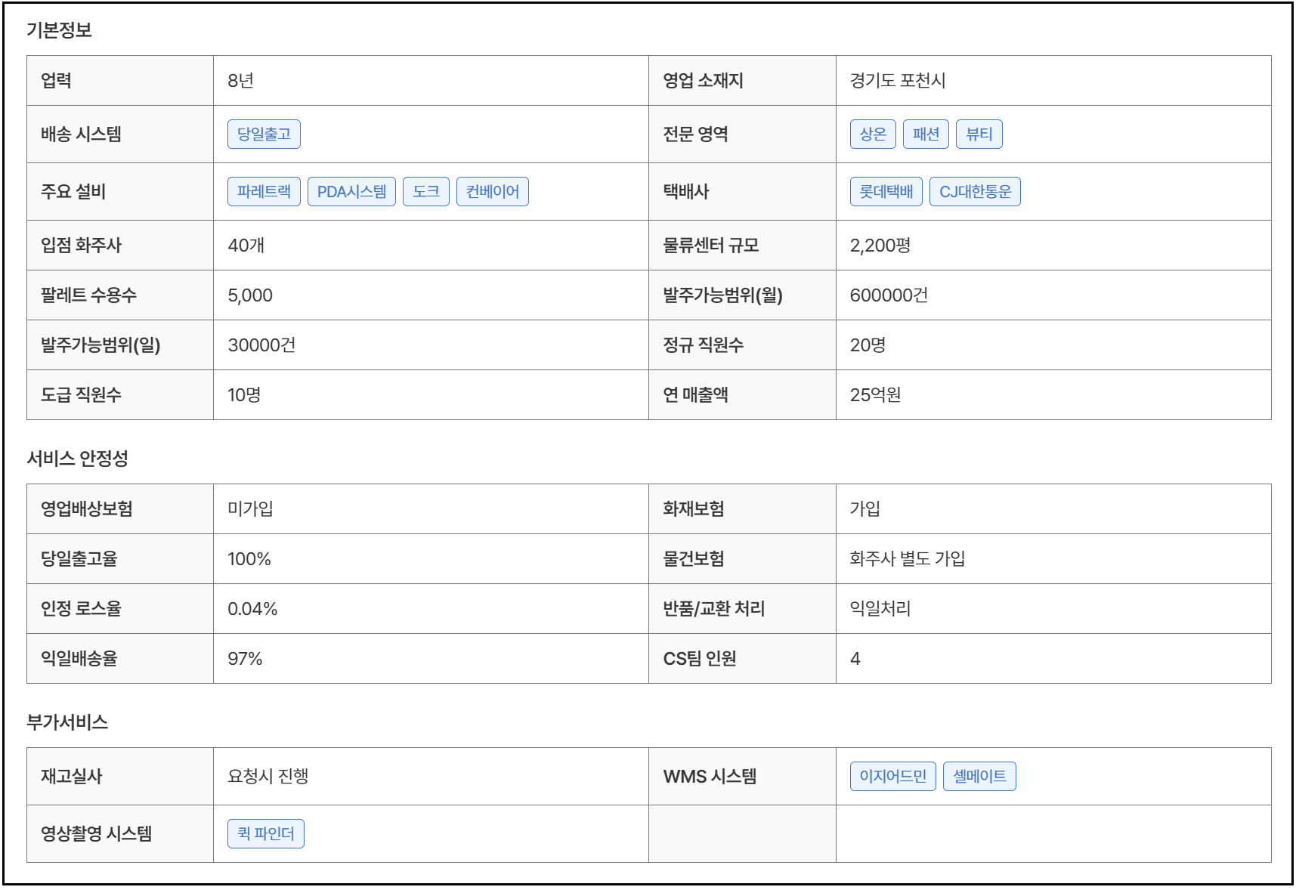Select the 뷰티 specialty tag
Image resolution: width=1299 pixels, height=890 pixels.
[x=979, y=134]
